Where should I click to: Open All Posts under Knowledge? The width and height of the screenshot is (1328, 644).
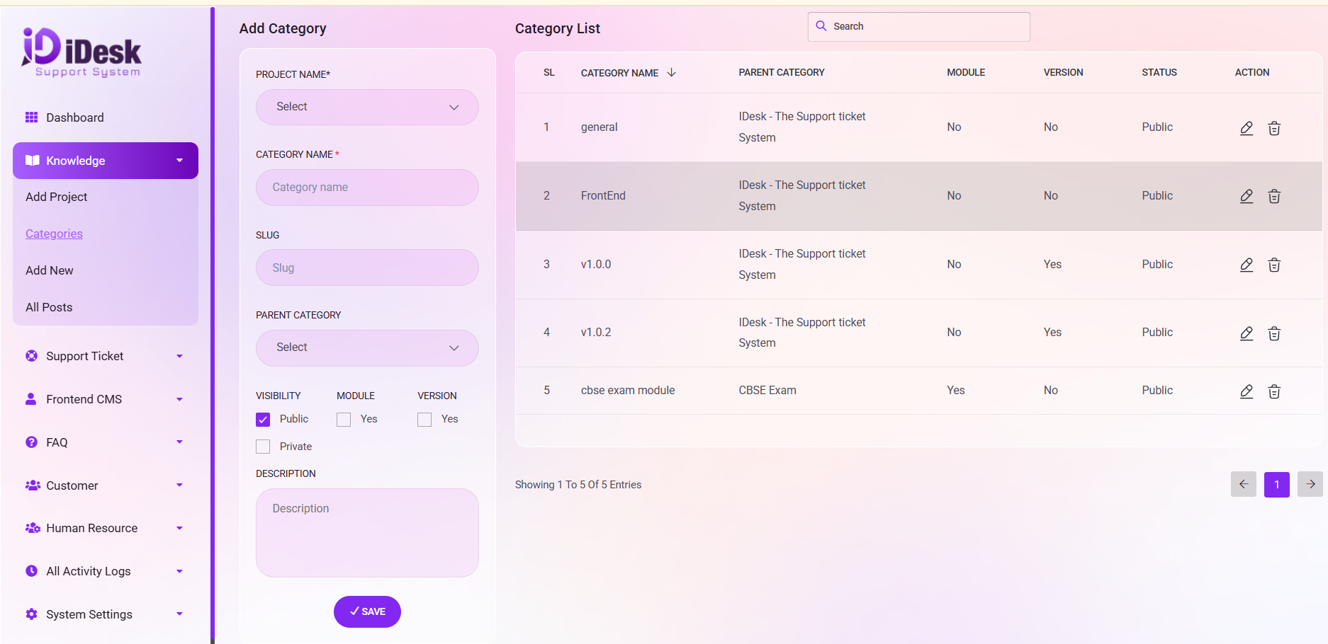tap(49, 307)
